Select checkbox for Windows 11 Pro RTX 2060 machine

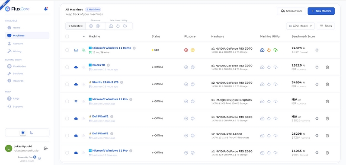(67, 152)
